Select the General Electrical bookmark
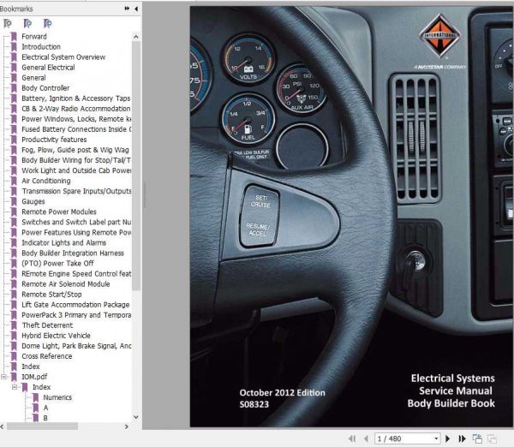 pos(48,68)
